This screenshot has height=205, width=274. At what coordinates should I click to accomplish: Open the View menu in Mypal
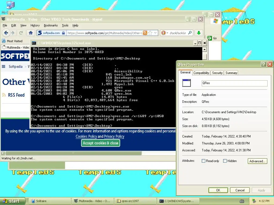coord(23,25)
